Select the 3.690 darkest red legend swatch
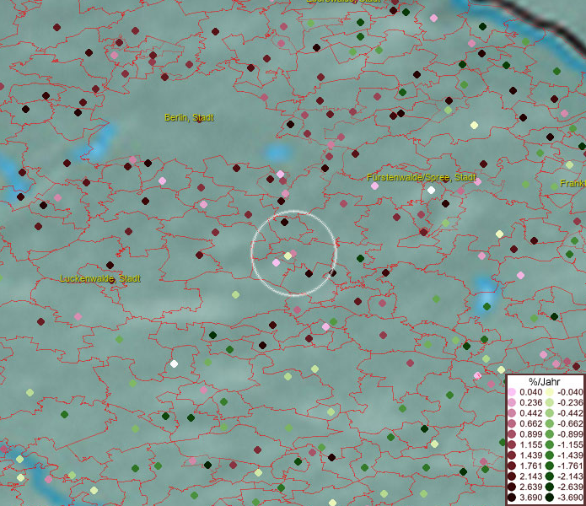 click(512, 498)
